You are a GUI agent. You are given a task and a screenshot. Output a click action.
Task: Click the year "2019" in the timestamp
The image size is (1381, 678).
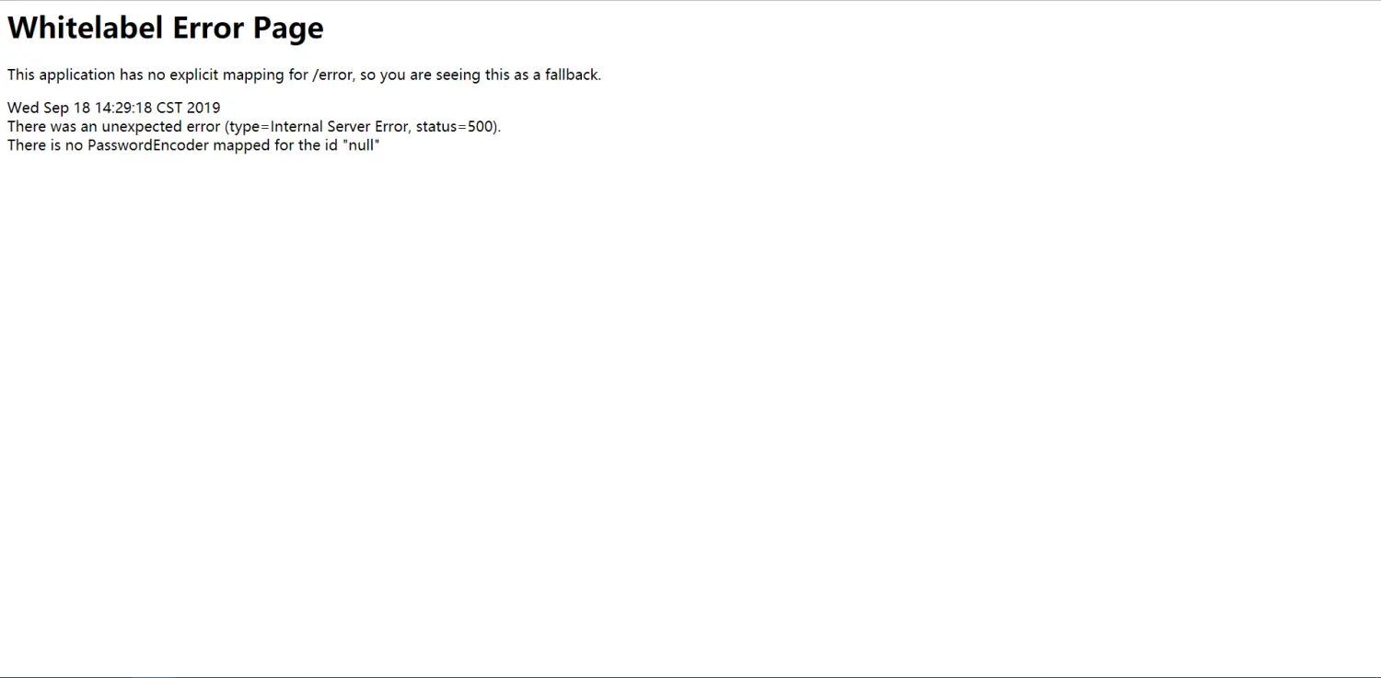coord(203,108)
